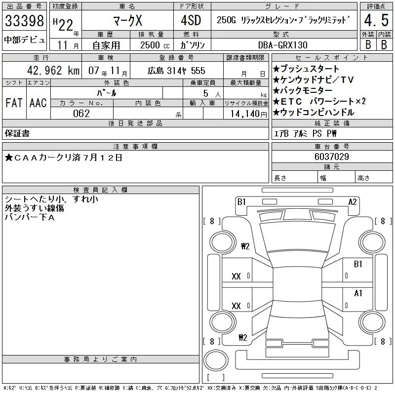
Task: Select grade text 250G リラックスセレクション
Action: click(x=256, y=20)
